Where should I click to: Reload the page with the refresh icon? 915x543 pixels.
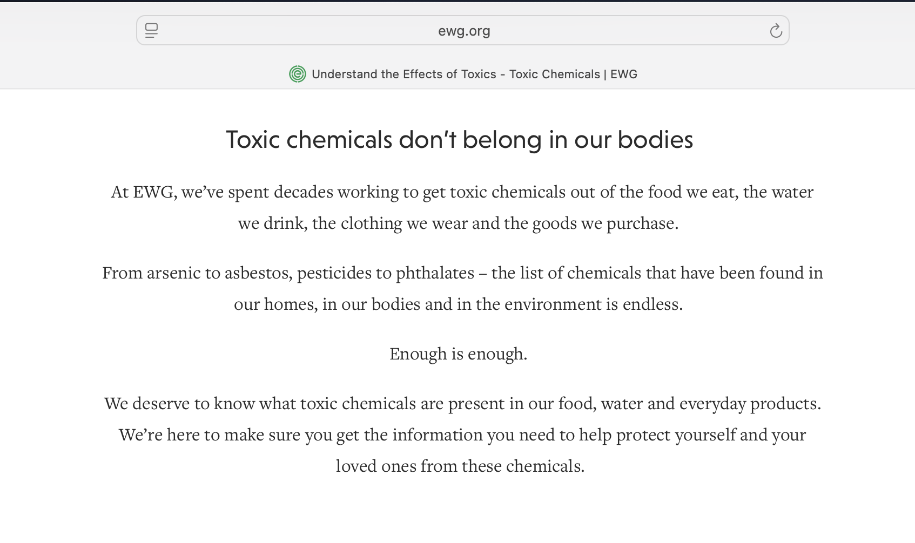(x=776, y=31)
